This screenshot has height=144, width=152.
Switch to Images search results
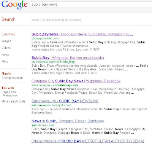6,41
